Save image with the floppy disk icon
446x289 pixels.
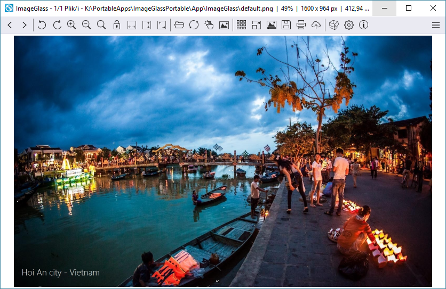286,25
